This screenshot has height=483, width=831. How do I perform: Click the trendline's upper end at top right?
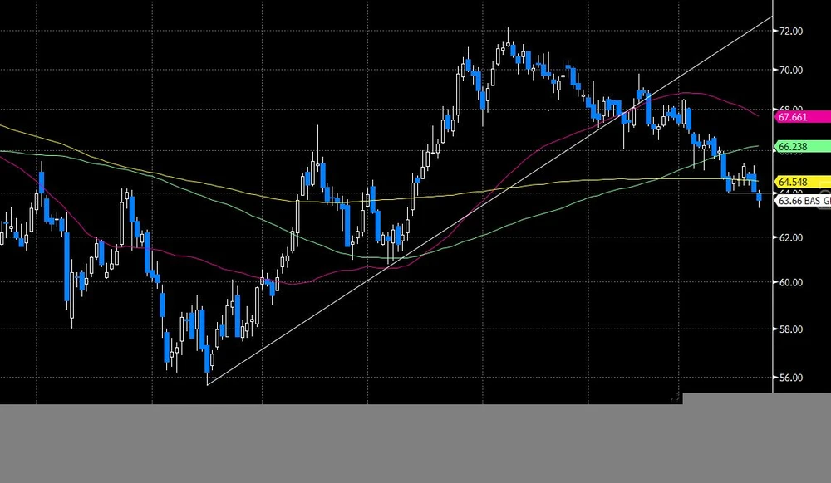click(770, 17)
